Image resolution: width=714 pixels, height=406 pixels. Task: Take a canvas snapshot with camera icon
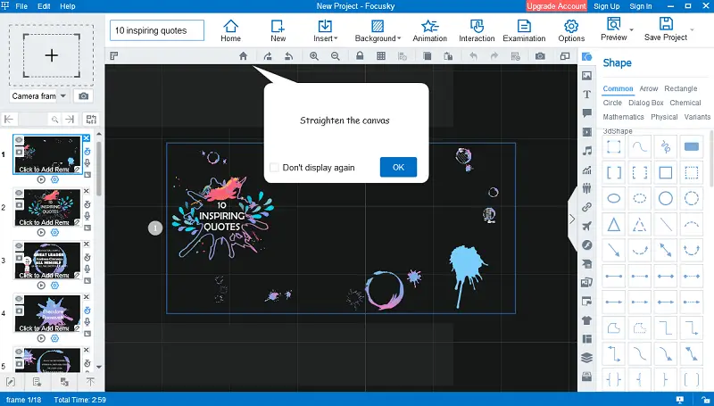(x=540, y=56)
